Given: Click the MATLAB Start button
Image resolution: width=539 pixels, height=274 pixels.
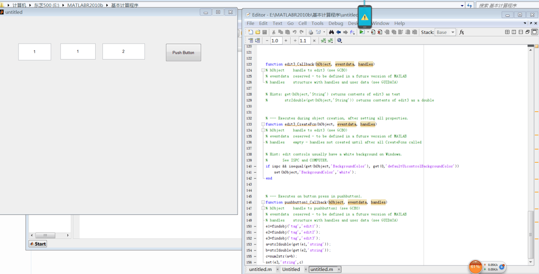Looking at the screenshot, I should point(38,244).
